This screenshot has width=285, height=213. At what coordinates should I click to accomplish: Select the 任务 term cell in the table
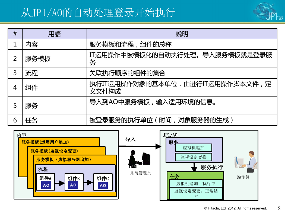[x=54, y=120]
